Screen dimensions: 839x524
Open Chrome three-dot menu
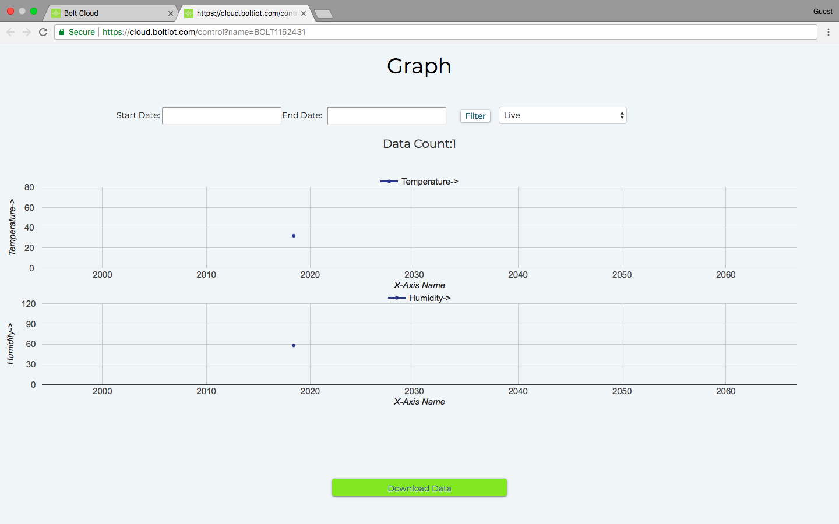pos(828,32)
